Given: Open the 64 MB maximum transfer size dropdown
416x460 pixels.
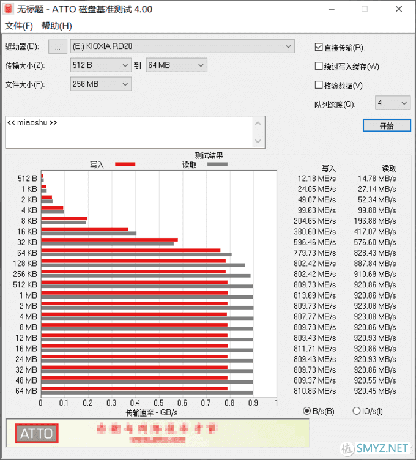Looking at the screenshot, I should coord(176,65).
